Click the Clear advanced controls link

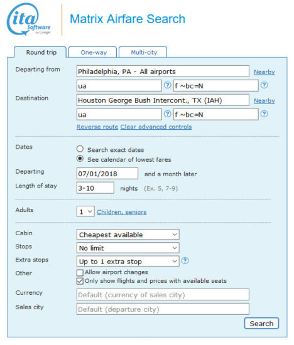(156, 127)
